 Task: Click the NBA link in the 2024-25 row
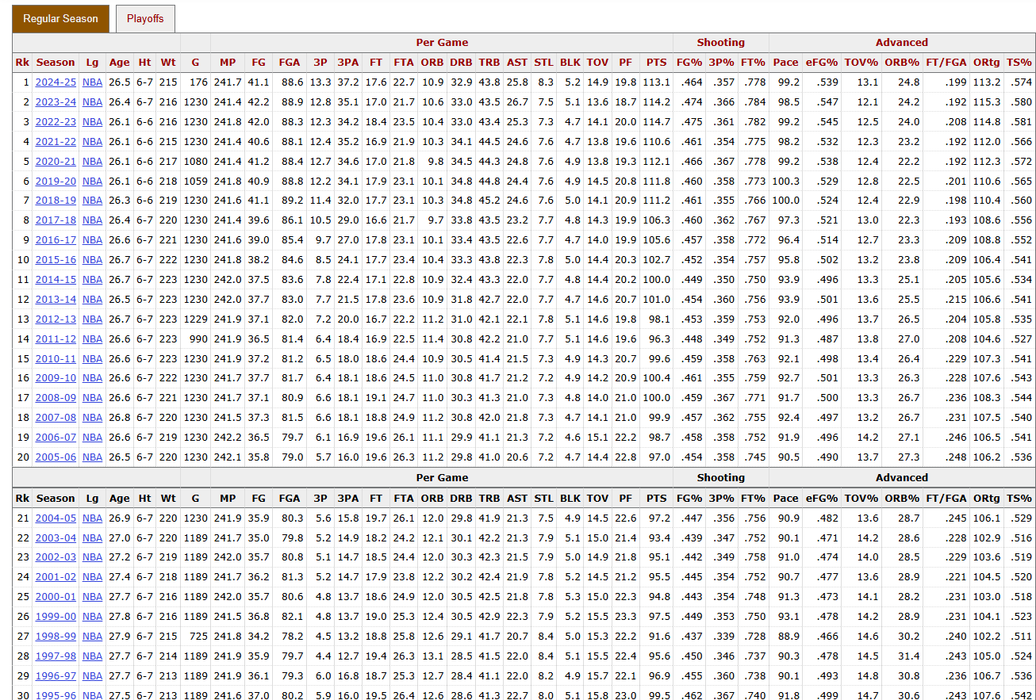pos(93,82)
